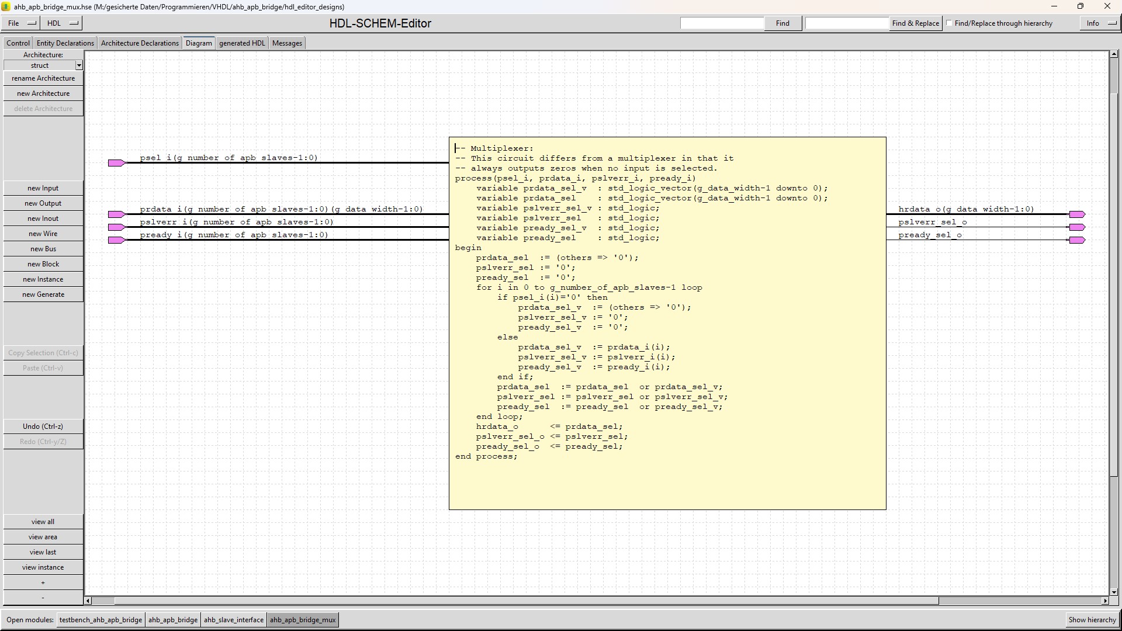Switch to the generated HDL tab
Image resolution: width=1122 pixels, height=631 pixels.
(x=242, y=43)
